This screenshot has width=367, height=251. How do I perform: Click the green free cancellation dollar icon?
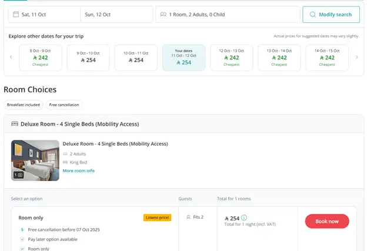pyautogui.click(x=22, y=230)
